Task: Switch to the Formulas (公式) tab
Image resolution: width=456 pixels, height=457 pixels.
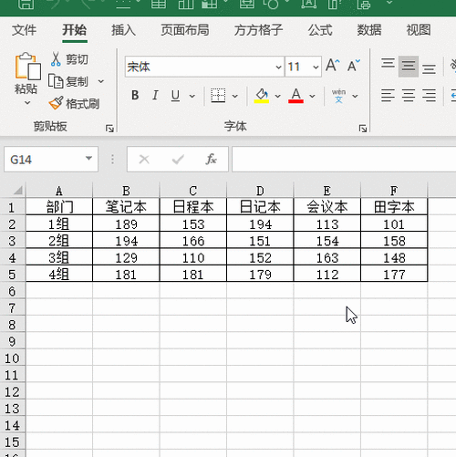Action: point(320,30)
